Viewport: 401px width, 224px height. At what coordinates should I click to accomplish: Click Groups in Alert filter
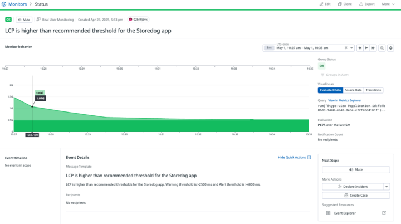coord(335,75)
